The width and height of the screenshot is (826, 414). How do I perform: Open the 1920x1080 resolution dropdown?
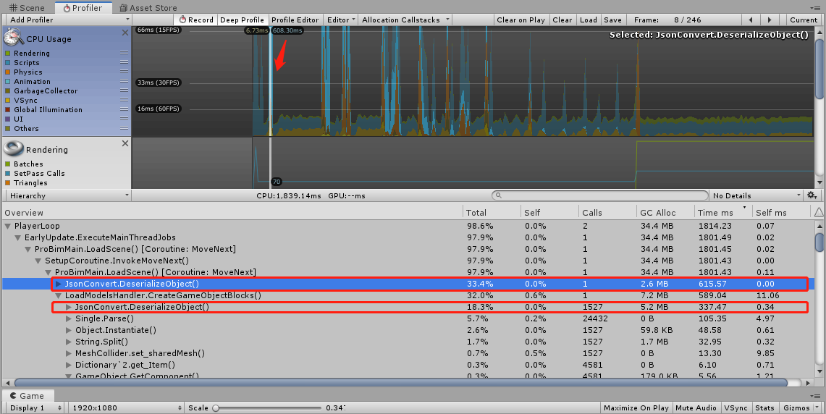pyautogui.click(x=127, y=407)
